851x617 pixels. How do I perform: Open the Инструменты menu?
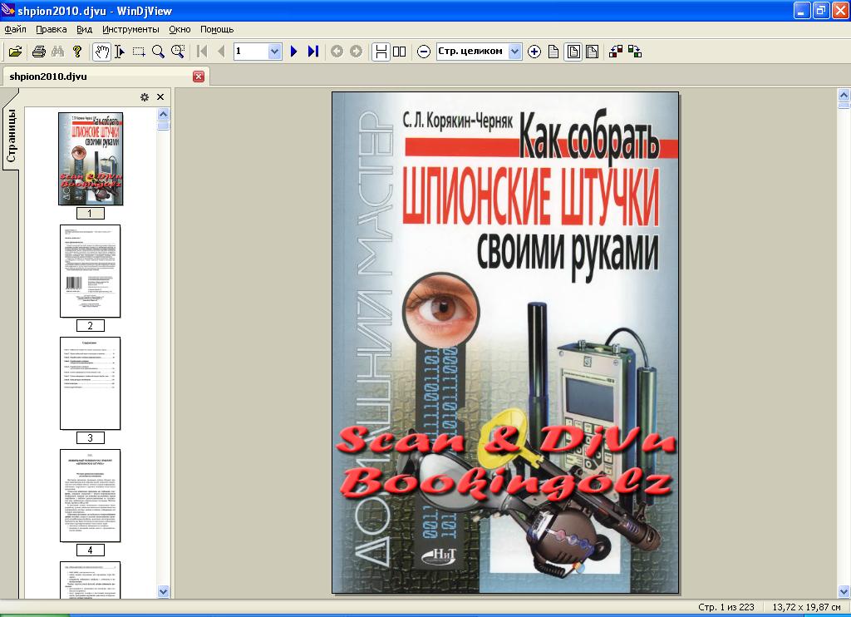pos(130,29)
